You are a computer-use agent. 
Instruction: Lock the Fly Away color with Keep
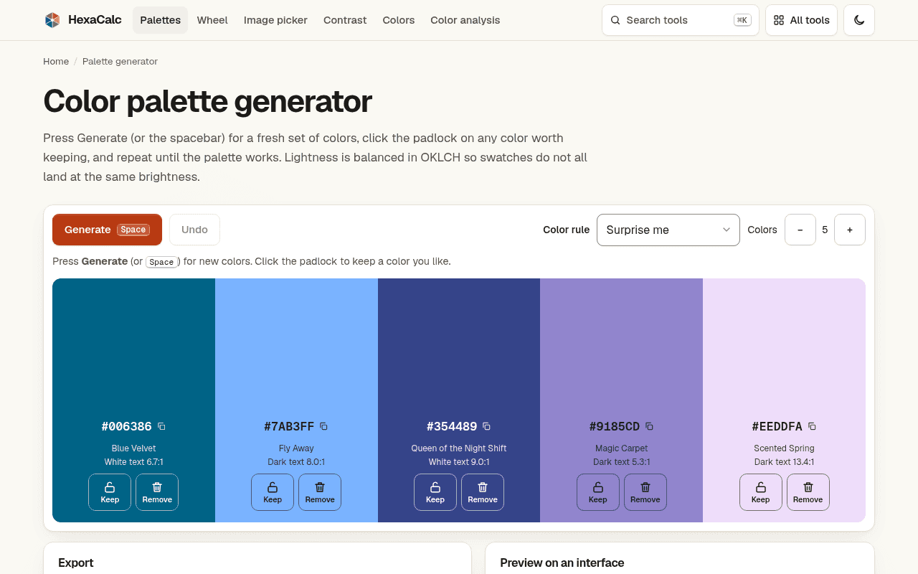click(x=273, y=492)
